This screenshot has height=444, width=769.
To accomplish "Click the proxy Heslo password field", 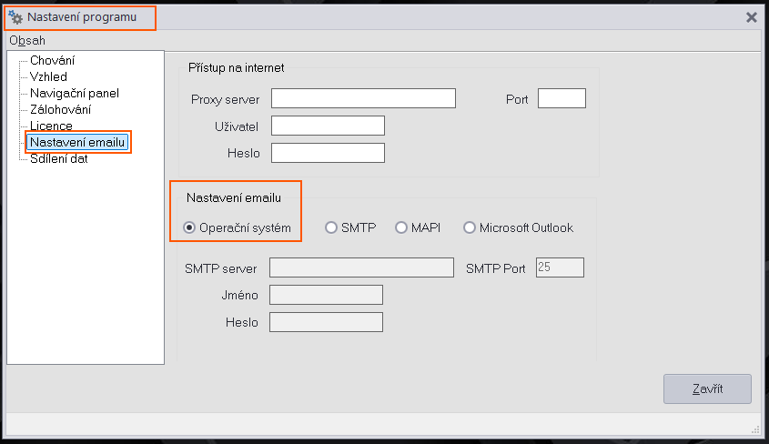I will (328, 153).
